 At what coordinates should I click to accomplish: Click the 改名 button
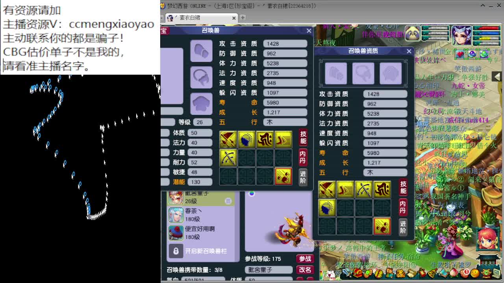point(305,270)
